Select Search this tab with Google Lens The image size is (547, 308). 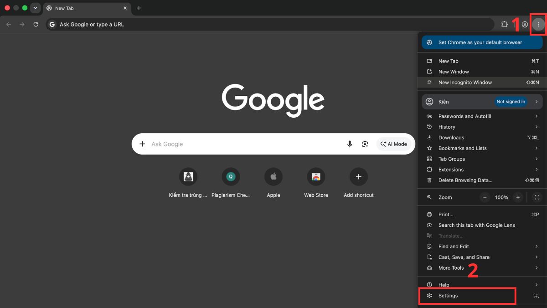[482, 225]
